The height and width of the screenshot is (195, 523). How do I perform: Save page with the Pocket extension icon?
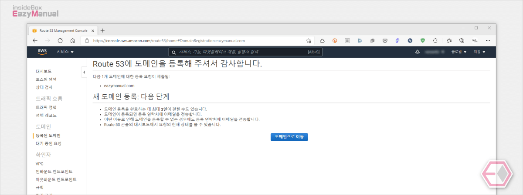(385, 40)
